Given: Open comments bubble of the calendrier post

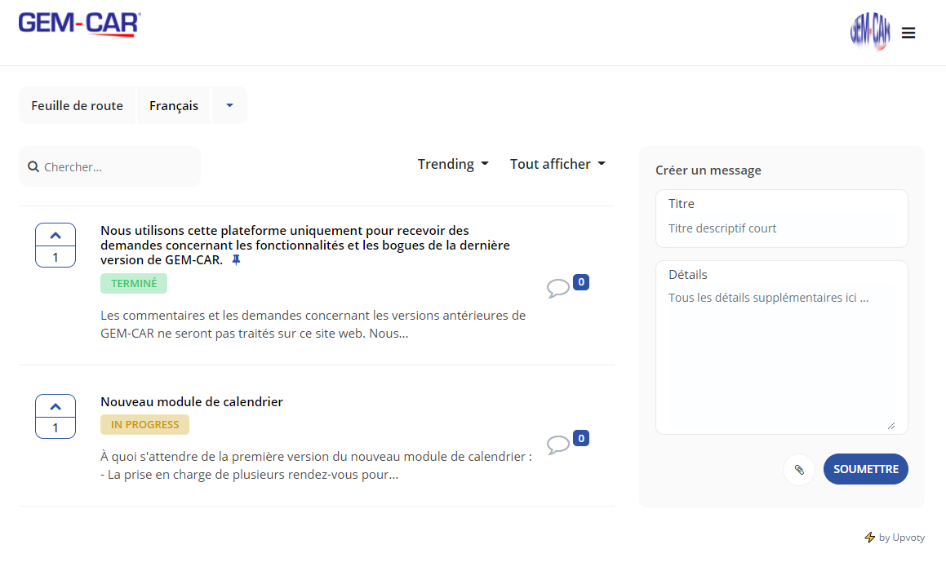Looking at the screenshot, I should [558, 445].
